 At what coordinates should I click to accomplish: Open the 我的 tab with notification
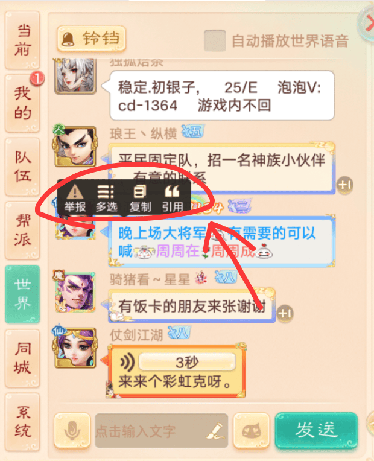pyautogui.click(x=22, y=104)
